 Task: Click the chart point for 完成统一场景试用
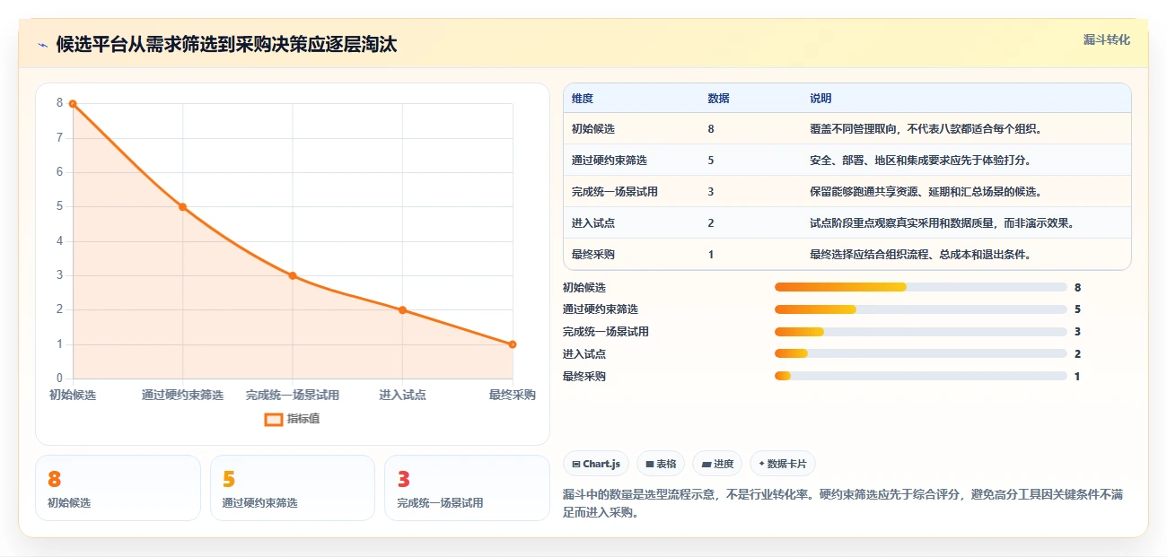[293, 275]
